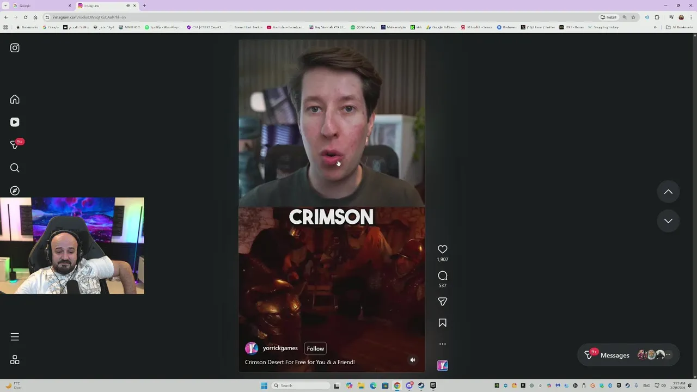The height and width of the screenshot is (392, 697).
Task: Open comments on the reel
Action: [x=443, y=275]
